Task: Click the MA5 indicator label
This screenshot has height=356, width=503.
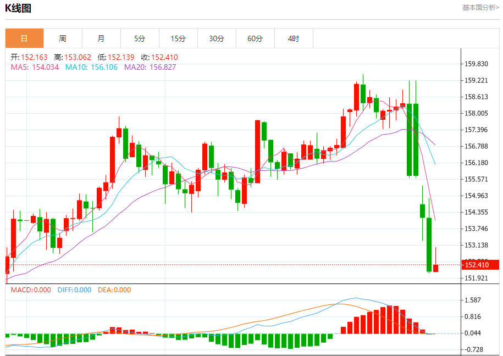Action: pyautogui.click(x=35, y=67)
